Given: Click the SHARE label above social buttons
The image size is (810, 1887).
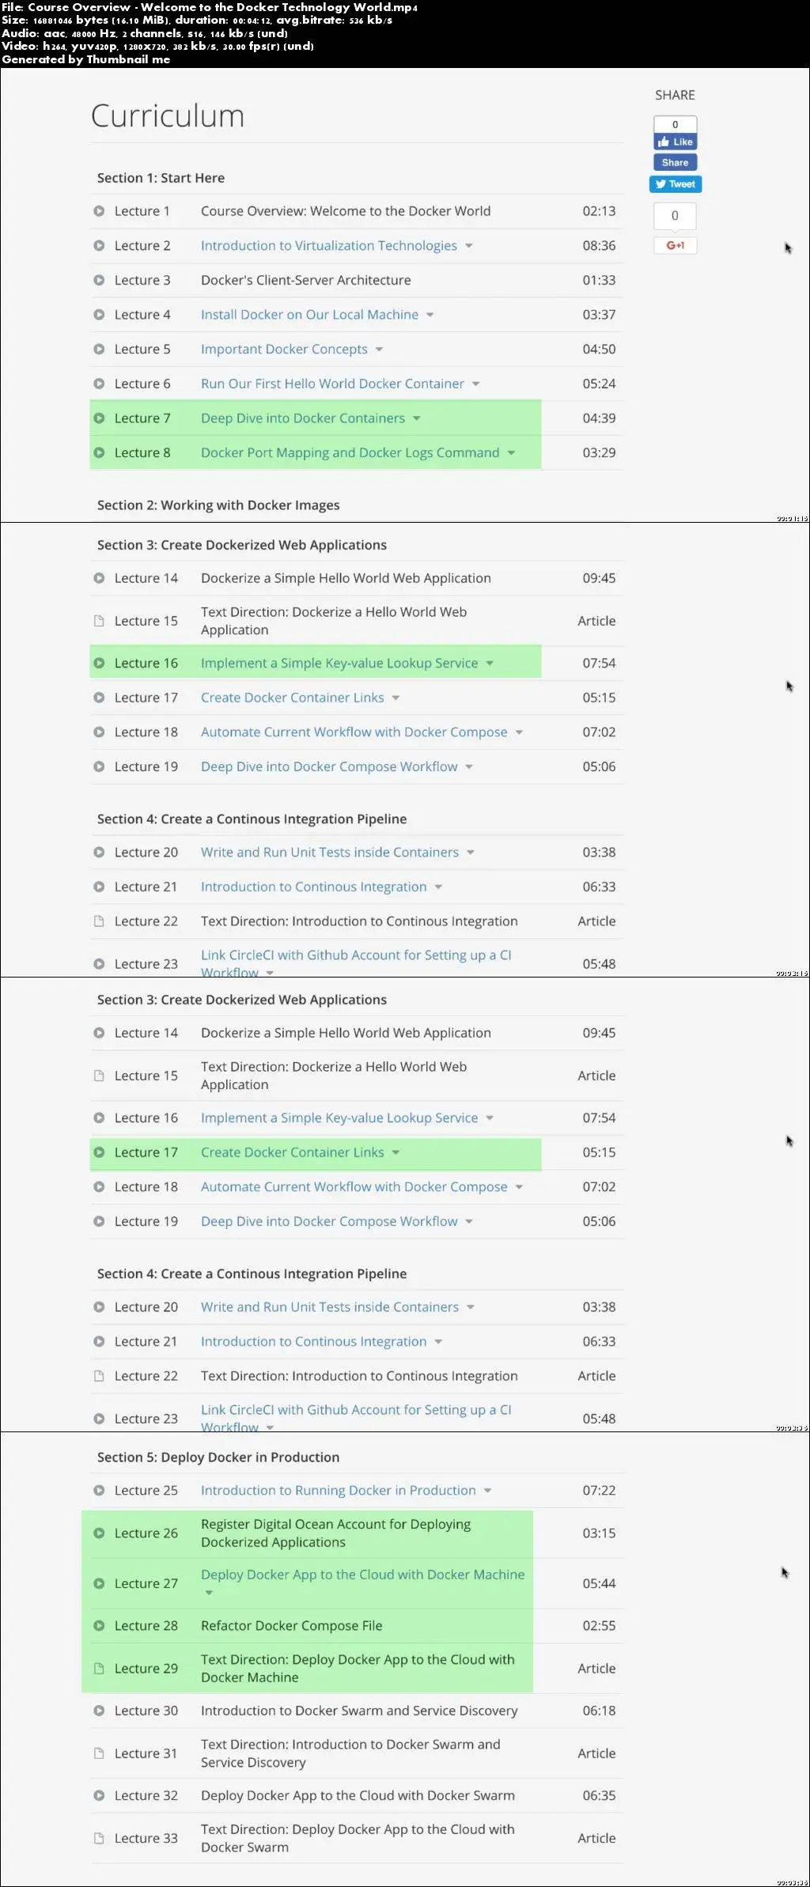Looking at the screenshot, I should tap(675, 95).
